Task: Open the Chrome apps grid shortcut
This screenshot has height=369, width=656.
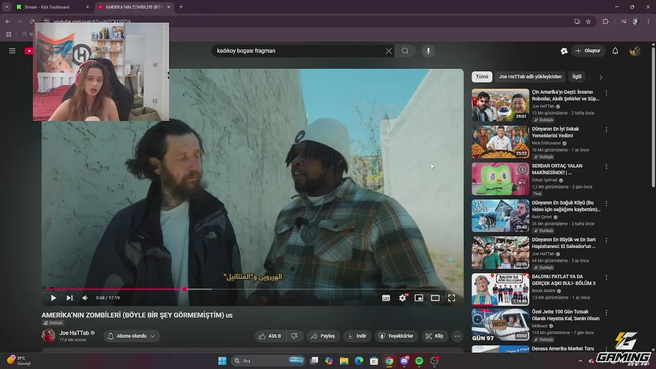Action: [x=9, y=34]
